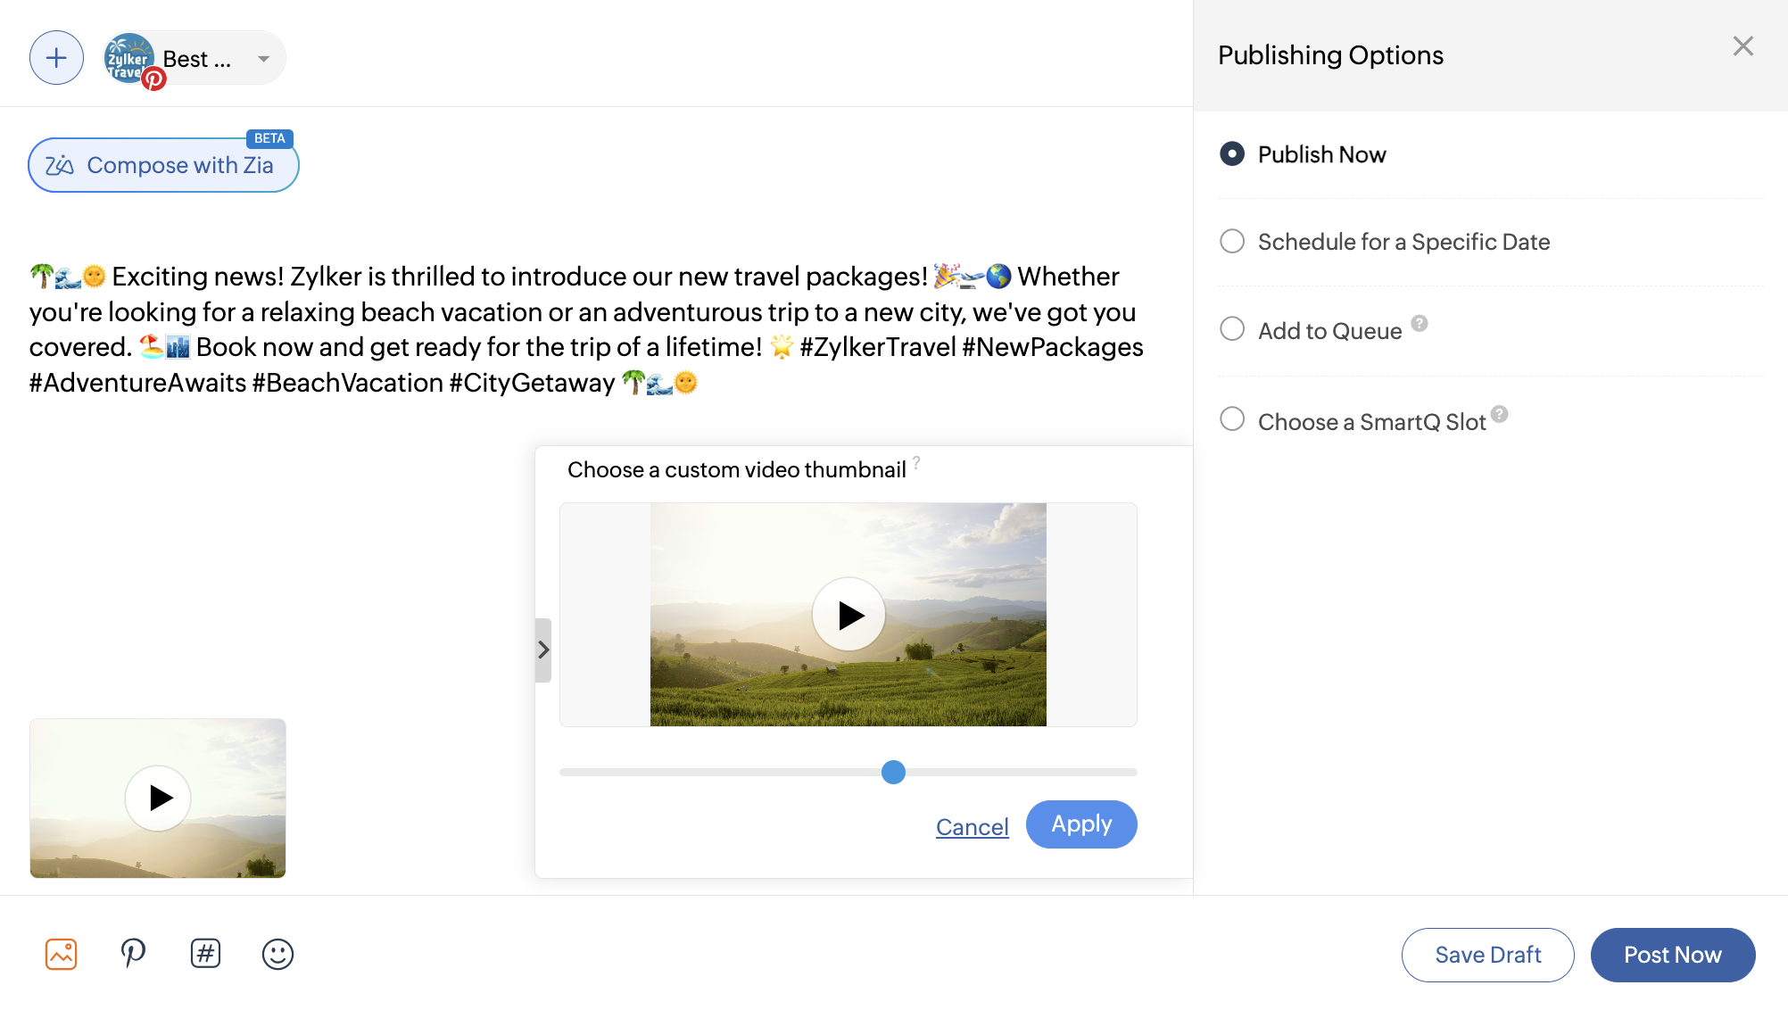This screenshot has width=1788, height=1010.
Task: Play the large video preview
Action: click(x=848, y=615)
